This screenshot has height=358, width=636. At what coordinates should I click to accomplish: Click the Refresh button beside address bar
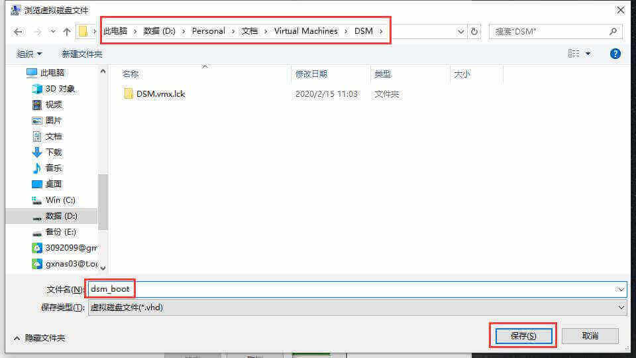[474, 31]
